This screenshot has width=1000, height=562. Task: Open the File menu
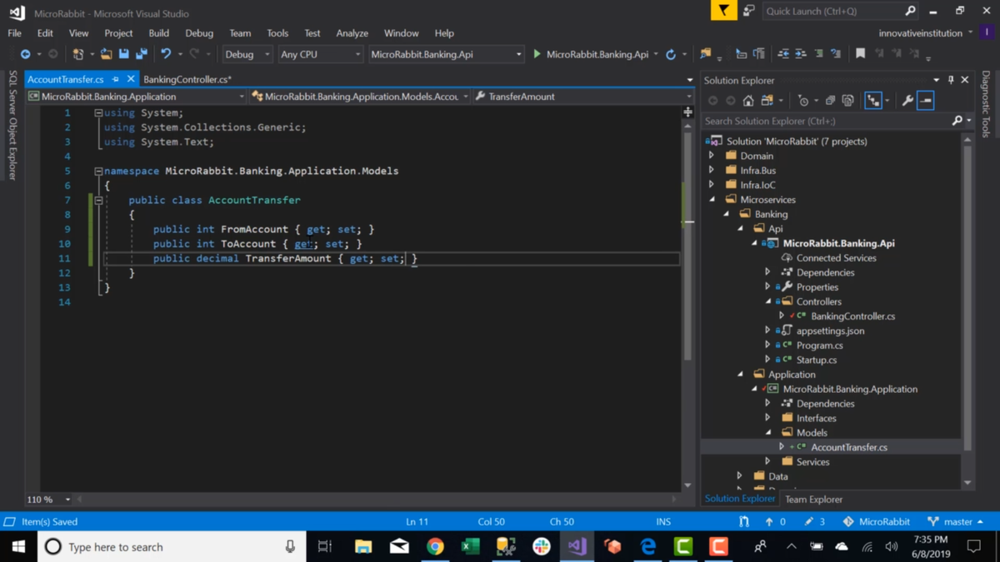(15, 33)
